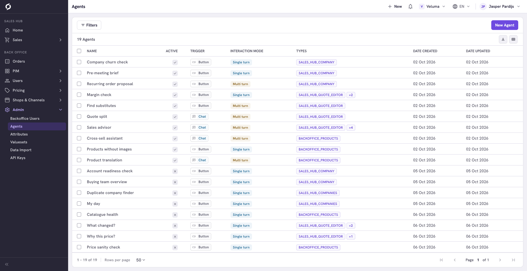Click the New button in top bar
Viewport: 527px width, 271px height.
[x=395, y=6]
